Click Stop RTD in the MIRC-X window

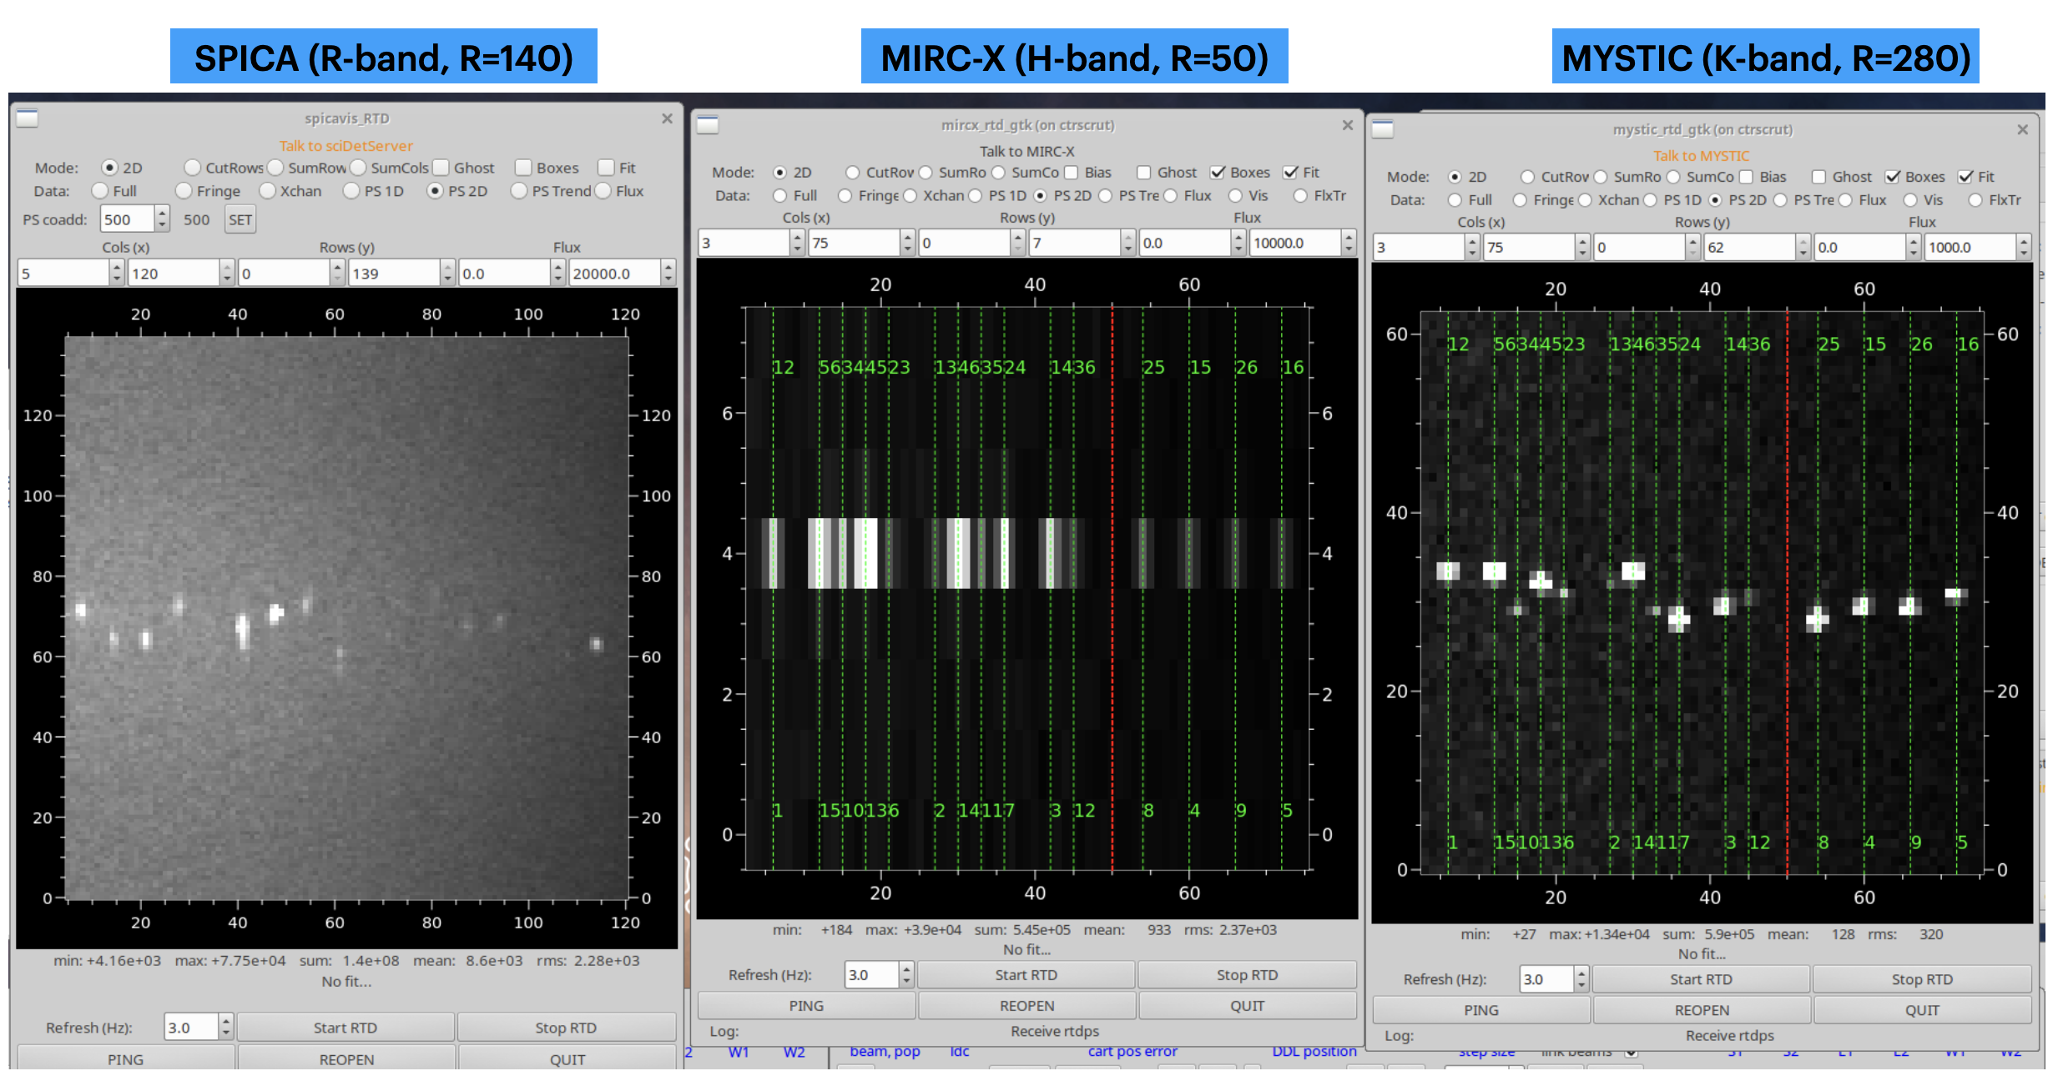[x=1246, y=974]
